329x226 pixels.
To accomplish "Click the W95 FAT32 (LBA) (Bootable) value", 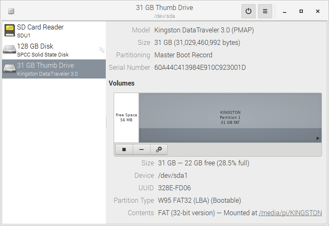I will [x=199, y=200].
